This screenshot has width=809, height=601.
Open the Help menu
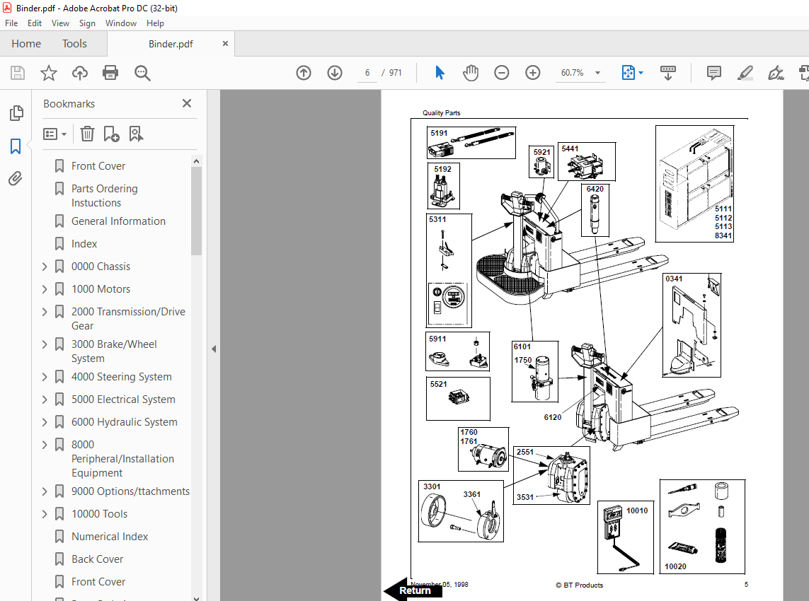pos(155,23)
